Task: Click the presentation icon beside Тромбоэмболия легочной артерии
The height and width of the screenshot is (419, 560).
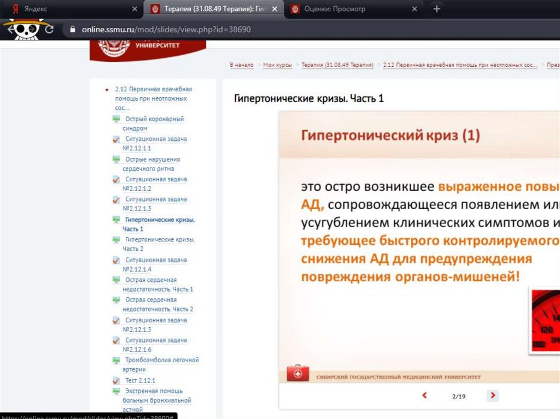Action: (x=116, y=361)
